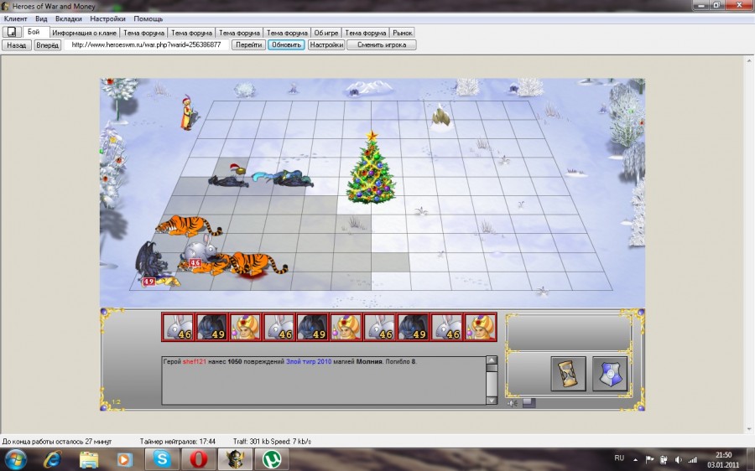Click red 46 stack count on battlefield
This screenshot has height=471, width=755.
coord(195,262)
